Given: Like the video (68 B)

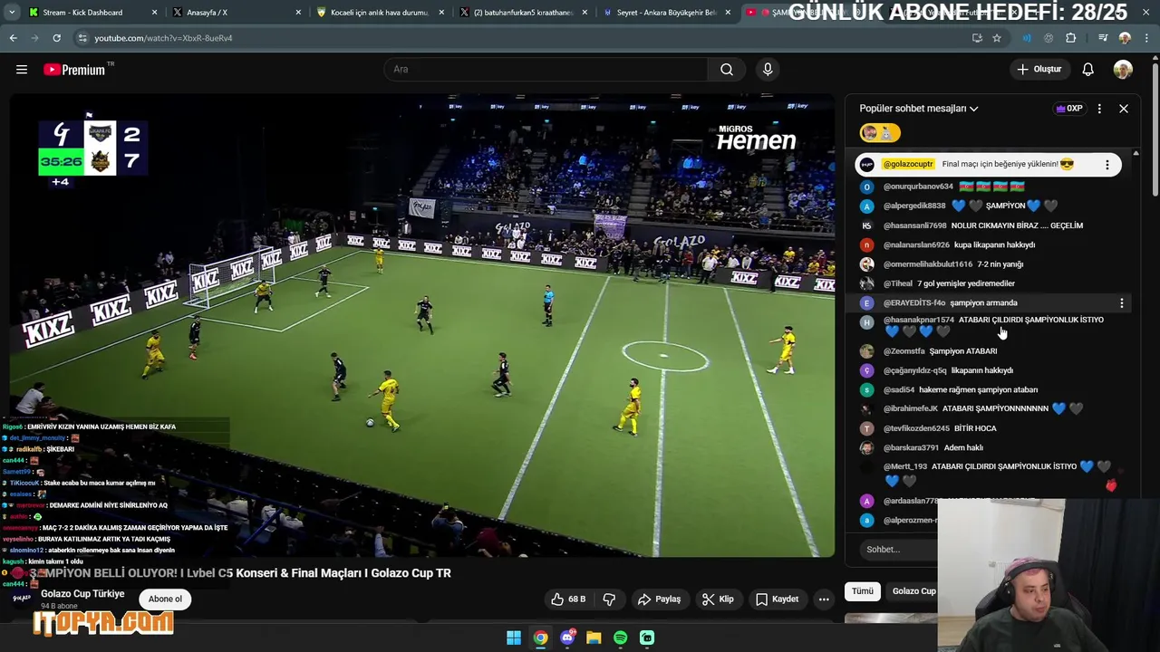Looking at the screenshot, I should [x=568, y=599].
